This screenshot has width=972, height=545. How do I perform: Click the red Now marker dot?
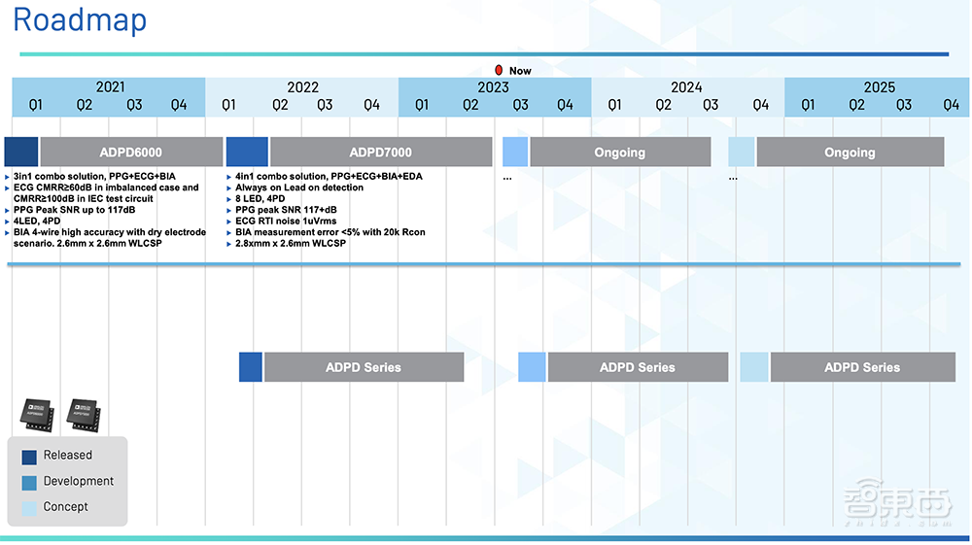click(499, 70)
